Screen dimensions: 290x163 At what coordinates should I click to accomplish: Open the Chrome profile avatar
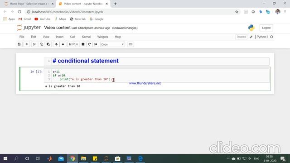[278, 12]
